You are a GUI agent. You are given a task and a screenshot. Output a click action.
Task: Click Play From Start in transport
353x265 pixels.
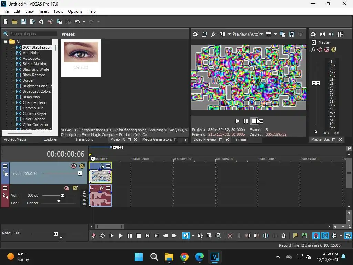[111, 236]
